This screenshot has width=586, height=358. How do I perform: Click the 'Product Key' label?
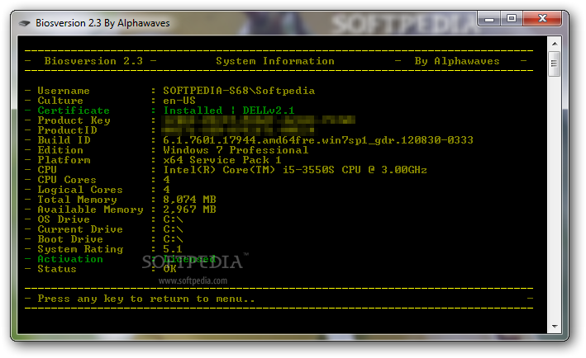click(x=74, y=120)
